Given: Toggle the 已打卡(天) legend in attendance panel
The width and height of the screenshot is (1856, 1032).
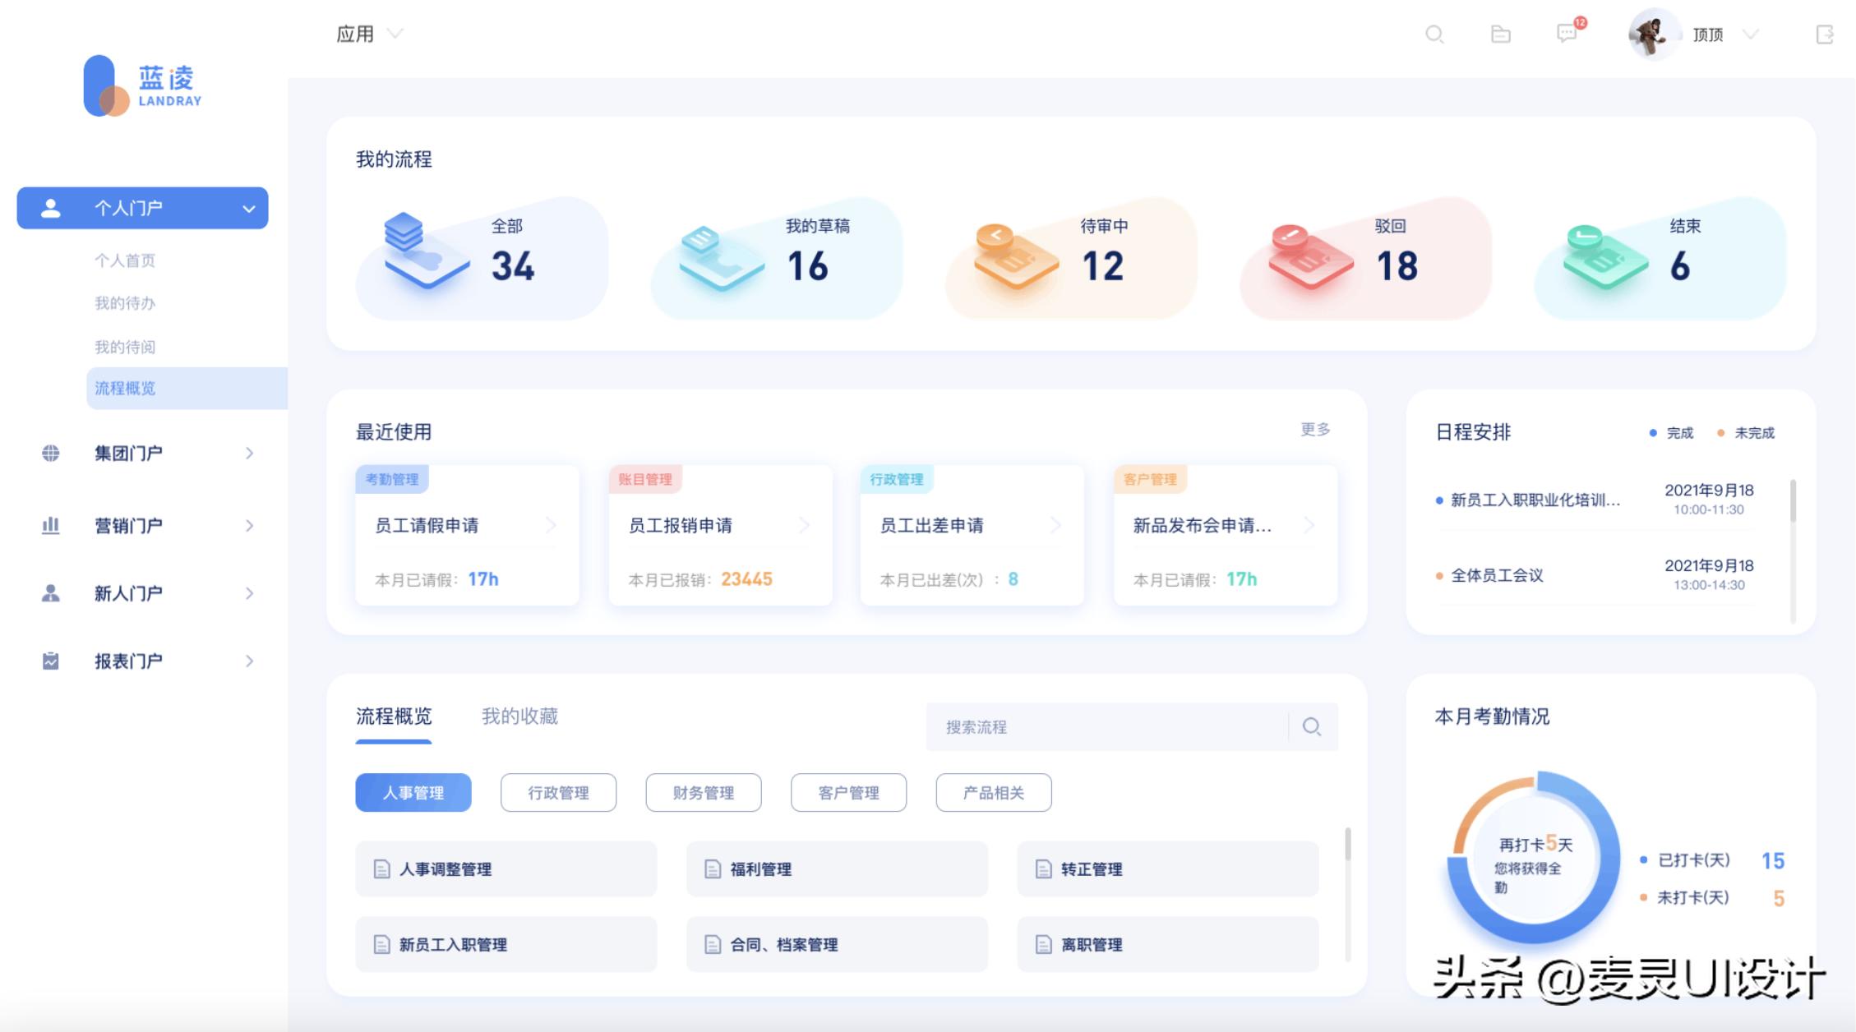Looking at the screenshot, I should coord(1693,860).
